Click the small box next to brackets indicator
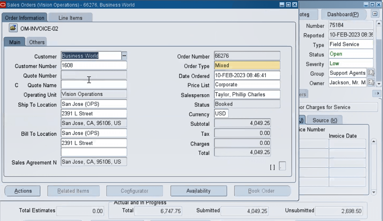Image resolution: width=383 pixels, height=221 pixels. click(x=282, y=166)
